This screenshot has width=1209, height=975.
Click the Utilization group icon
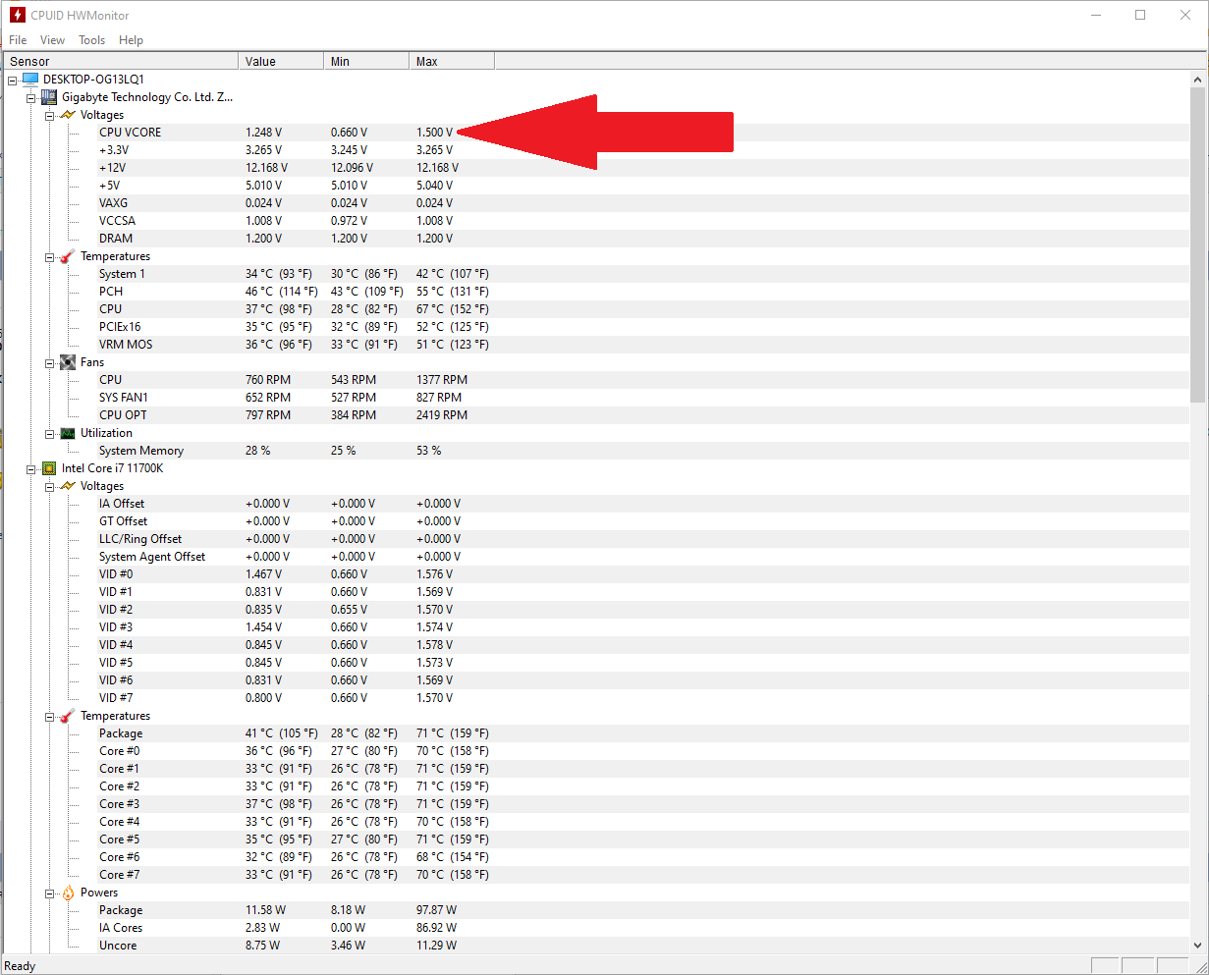[67, 433]
